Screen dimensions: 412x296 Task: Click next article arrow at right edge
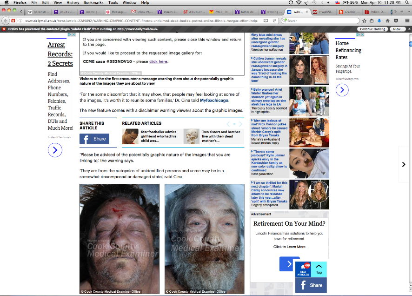404,165
